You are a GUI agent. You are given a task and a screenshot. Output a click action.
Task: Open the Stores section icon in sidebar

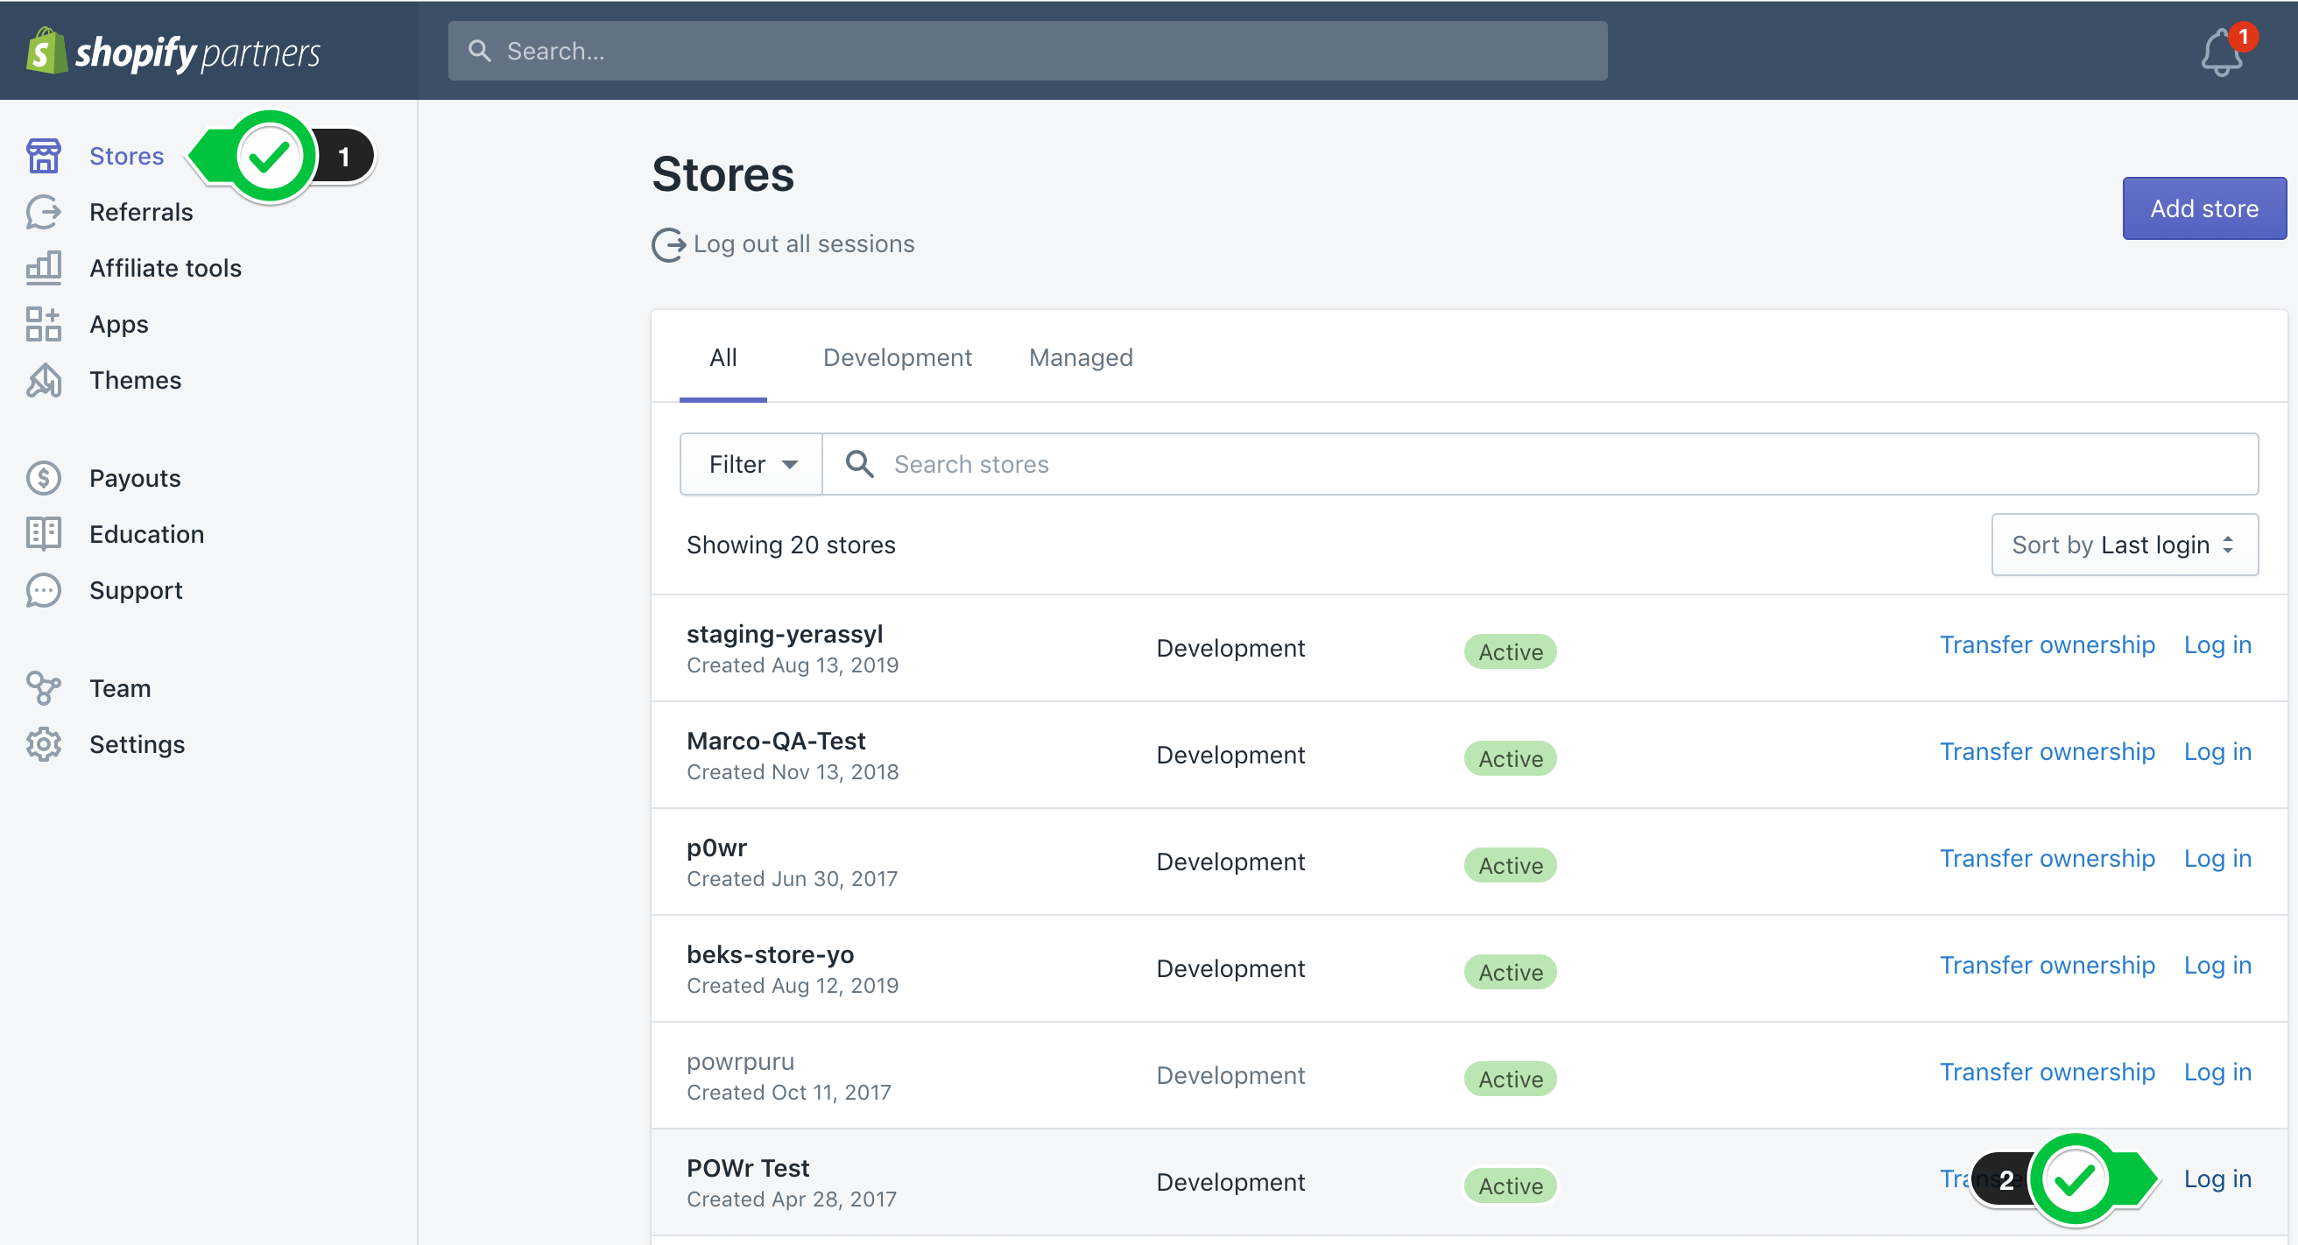coord(43,155)
